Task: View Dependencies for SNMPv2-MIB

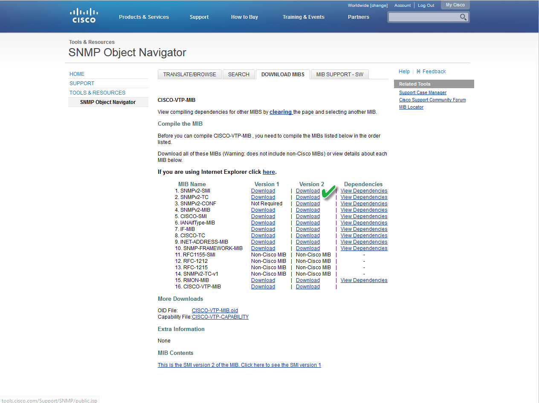Action: (x=364, y=210)
